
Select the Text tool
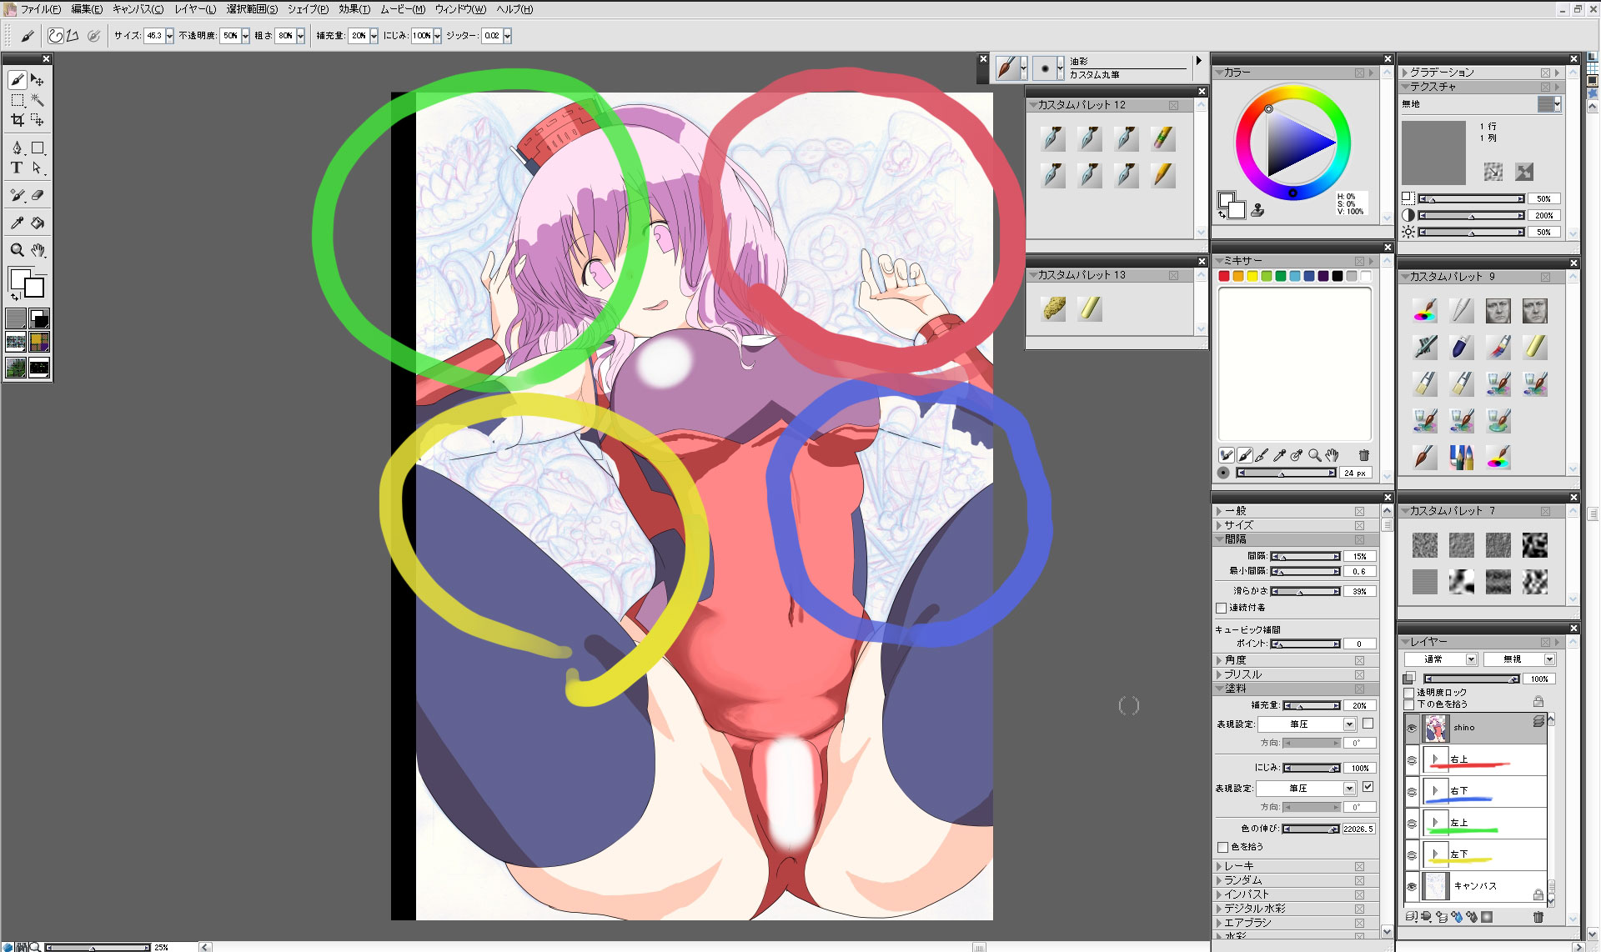17,168
